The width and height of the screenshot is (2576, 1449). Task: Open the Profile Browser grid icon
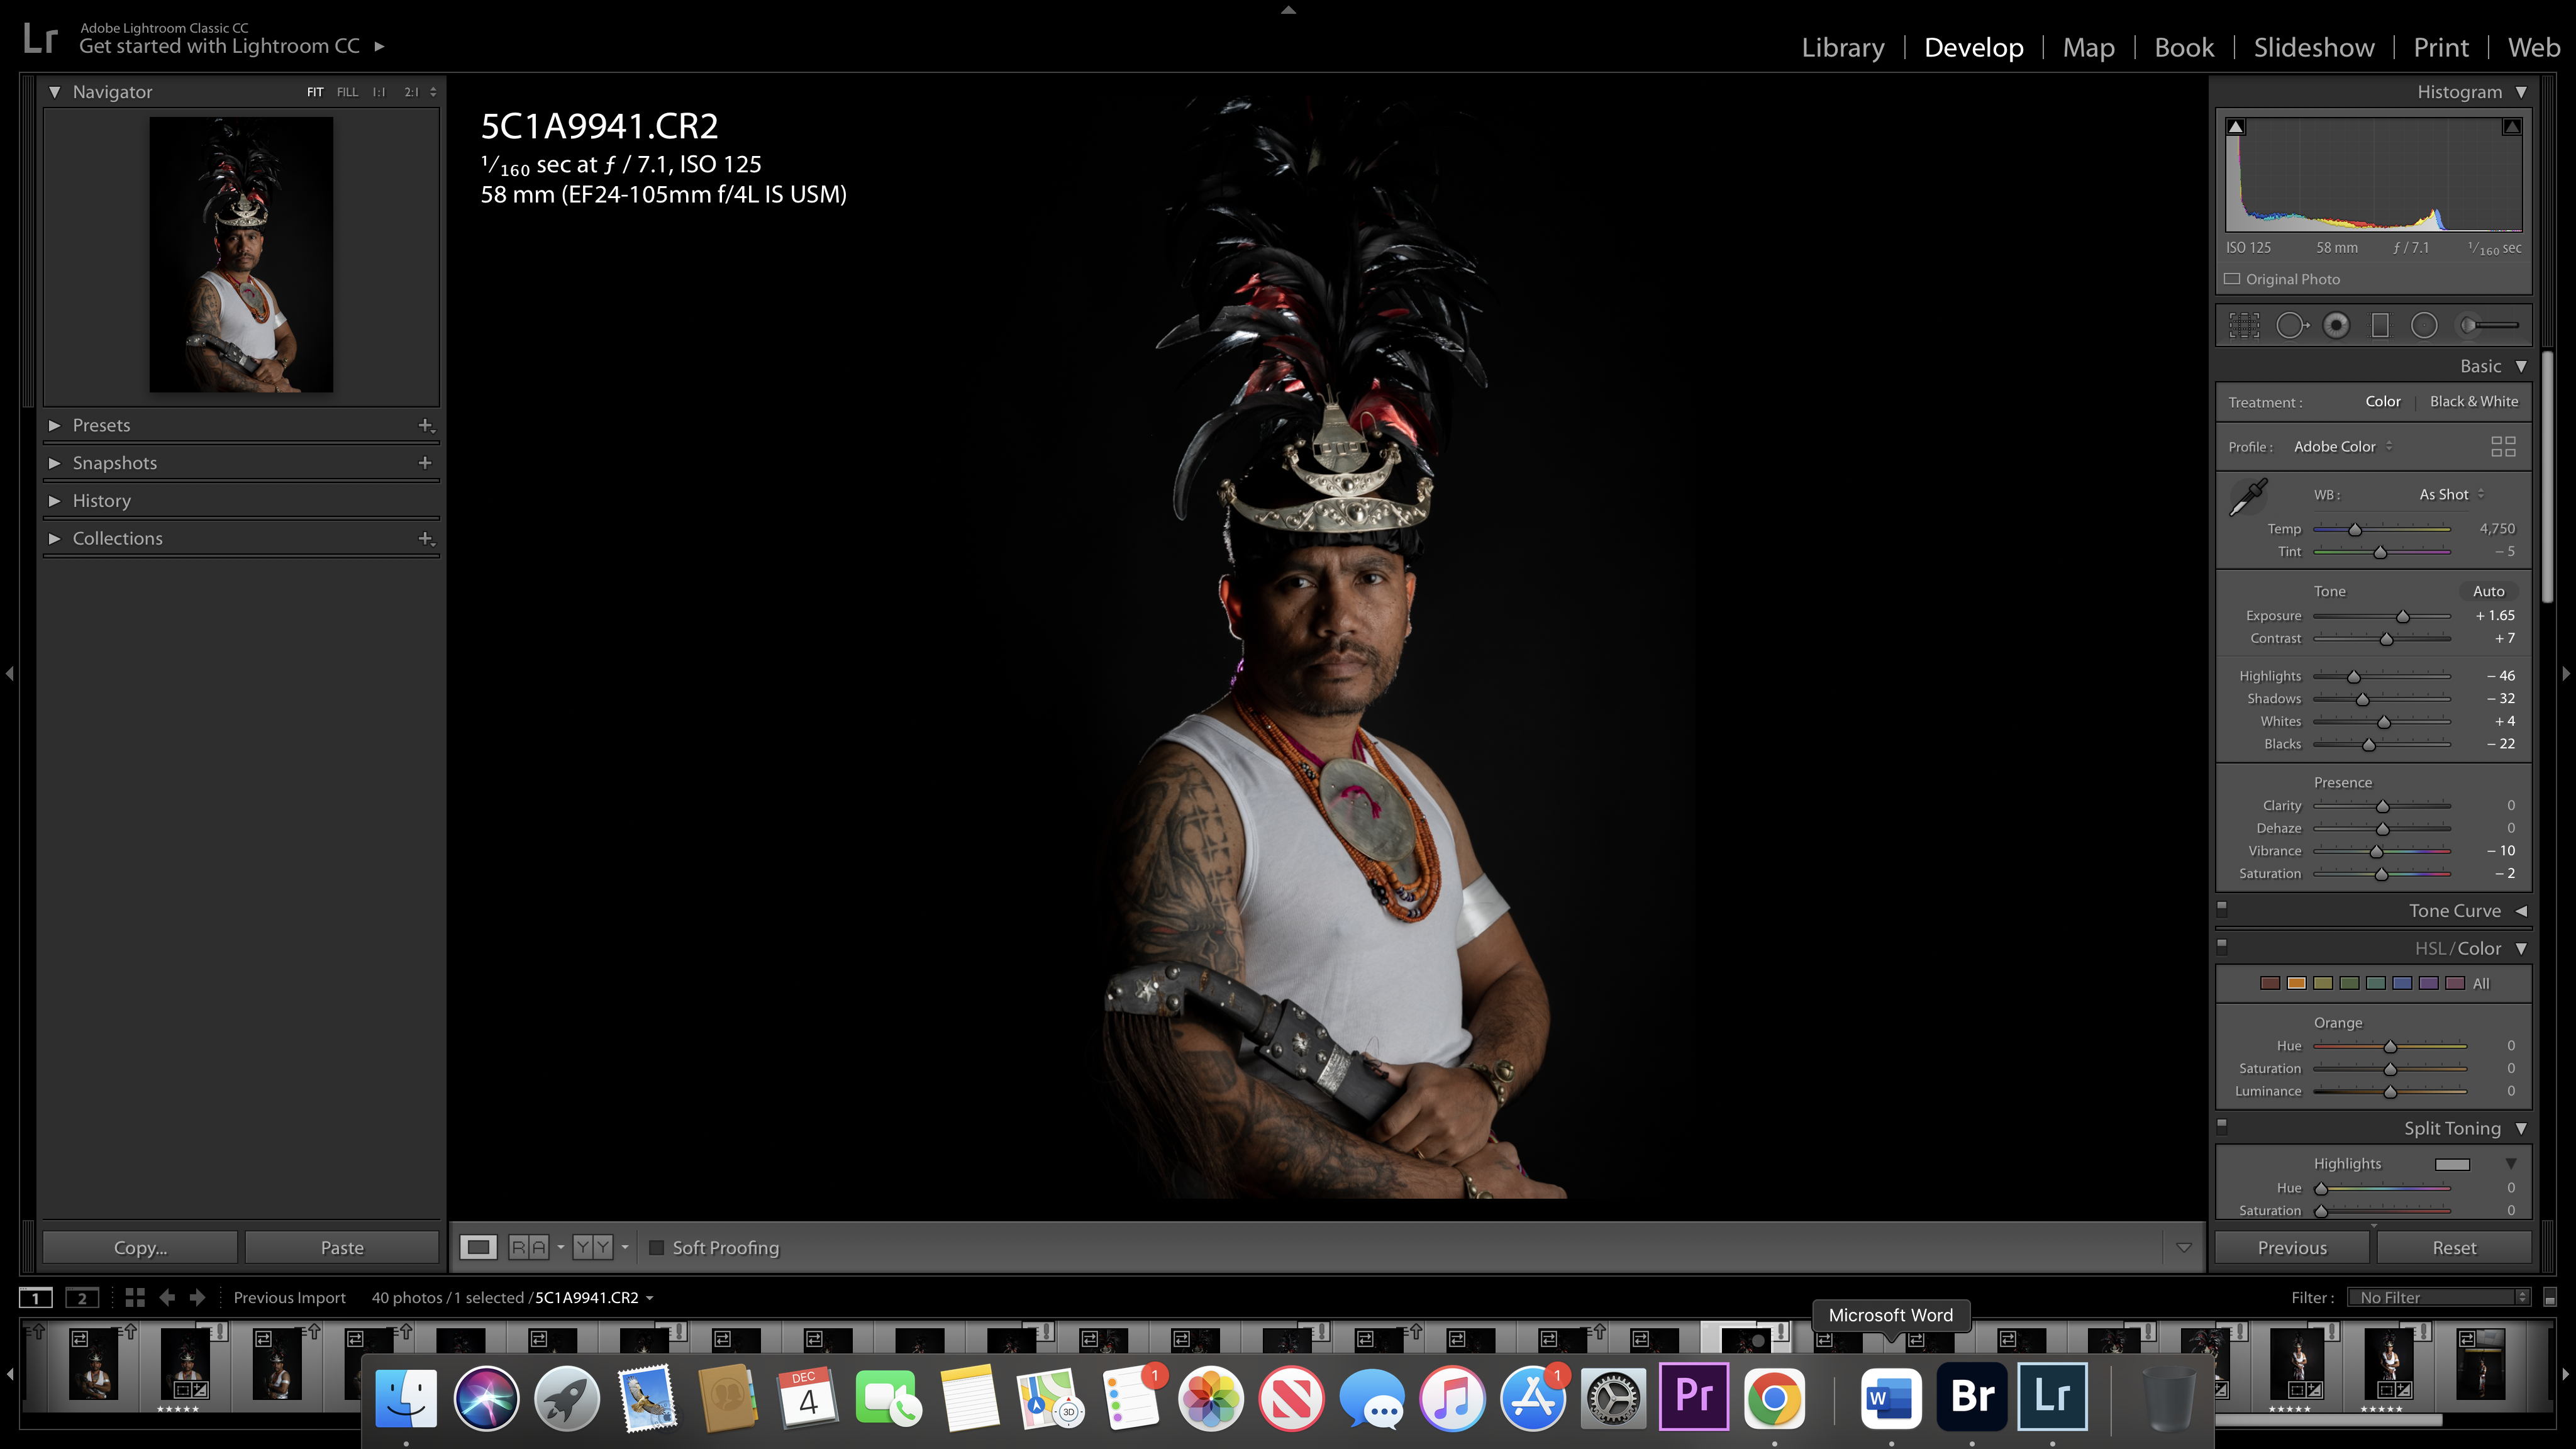(2503, 447)
